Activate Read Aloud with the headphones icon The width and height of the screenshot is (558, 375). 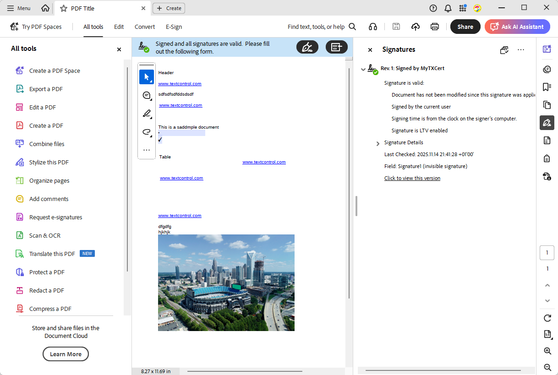pyautogui.click(x=372, y=27)
